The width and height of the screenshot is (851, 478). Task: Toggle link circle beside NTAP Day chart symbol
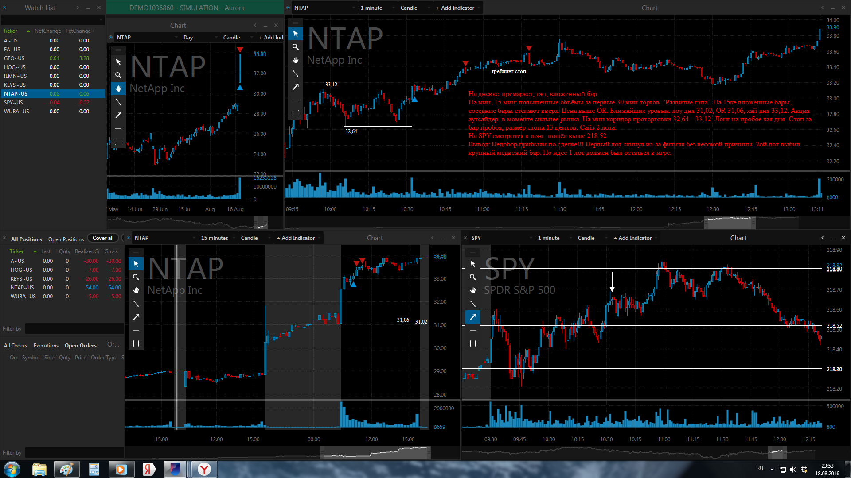[x=111, y=37]
